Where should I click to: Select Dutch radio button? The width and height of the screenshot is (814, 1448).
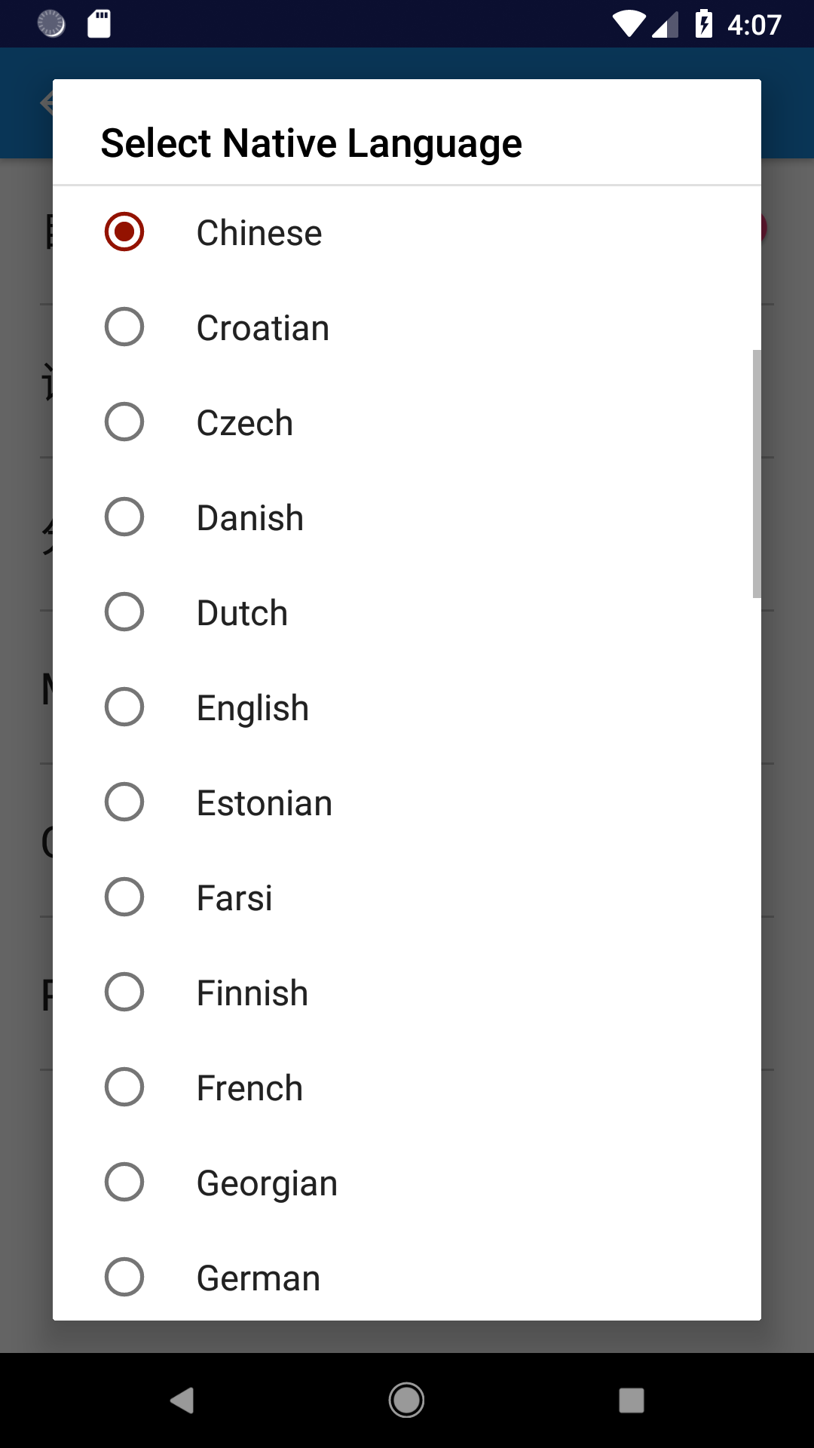click(407, 612)
